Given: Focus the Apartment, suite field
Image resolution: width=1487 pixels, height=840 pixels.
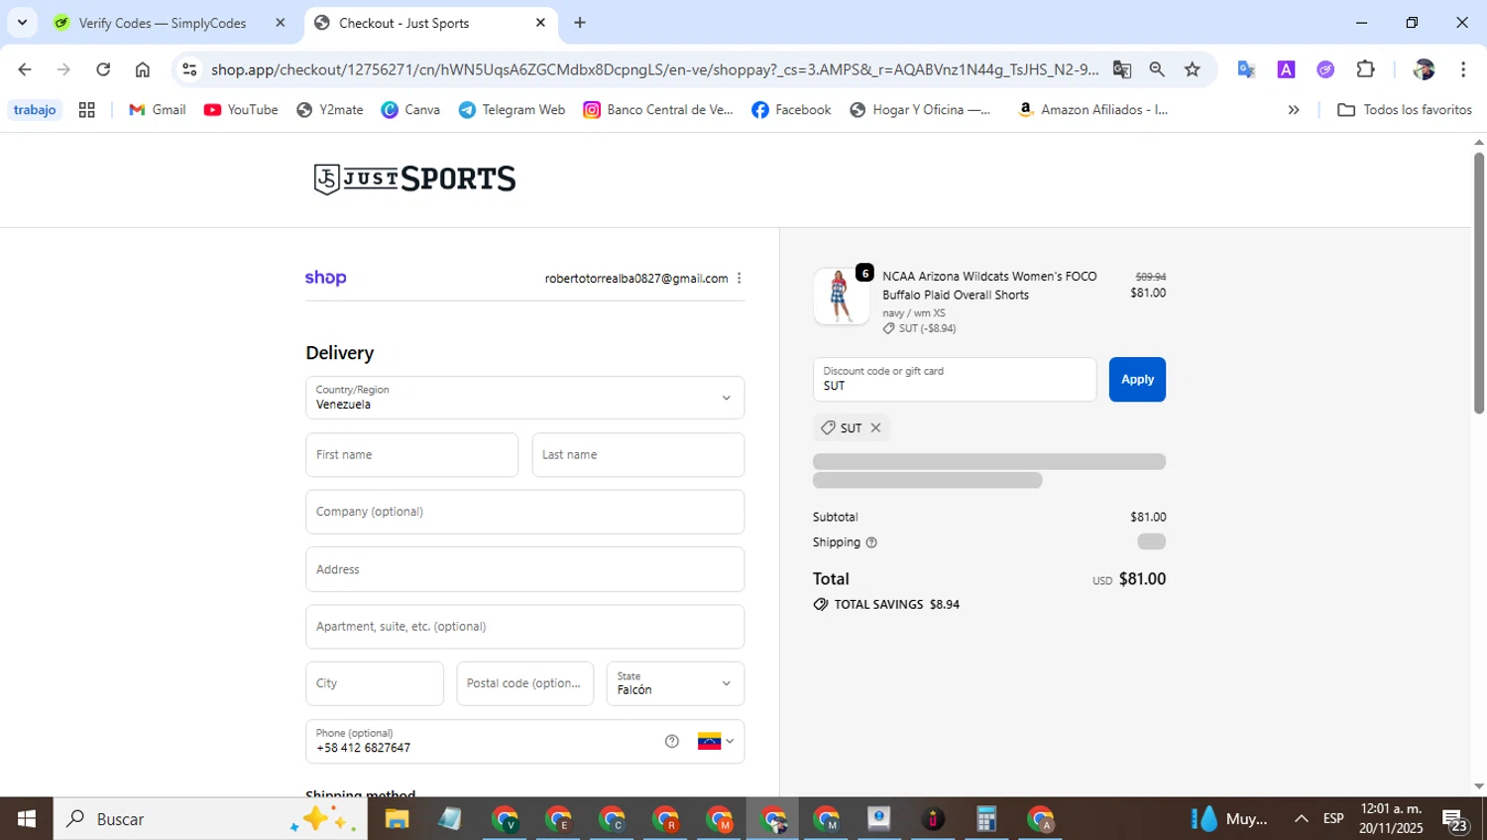Looking at the screenshot, I should click(x=524, y=627).
